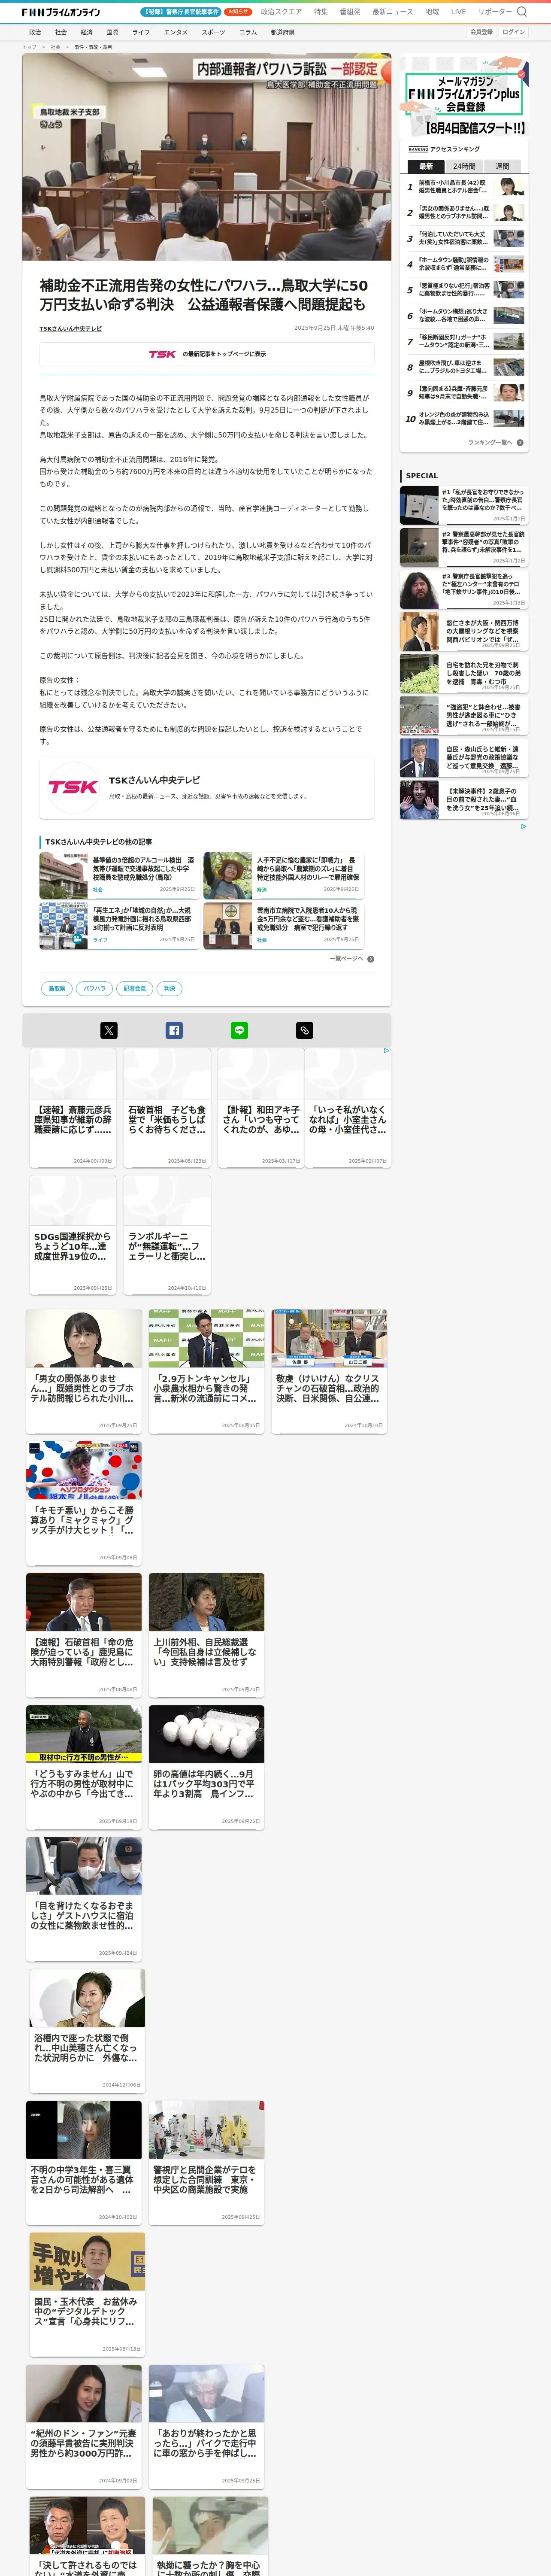The height and width of the screenshot is (2576, 551).
Task: Open card 卵の高値は年内続く
Action: tap(207, 1767)
